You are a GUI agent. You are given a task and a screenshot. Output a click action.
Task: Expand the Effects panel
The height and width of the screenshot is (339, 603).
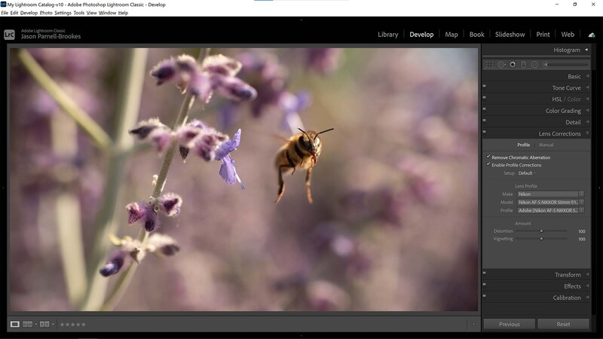pyautogui.click(x=587, y=286)
